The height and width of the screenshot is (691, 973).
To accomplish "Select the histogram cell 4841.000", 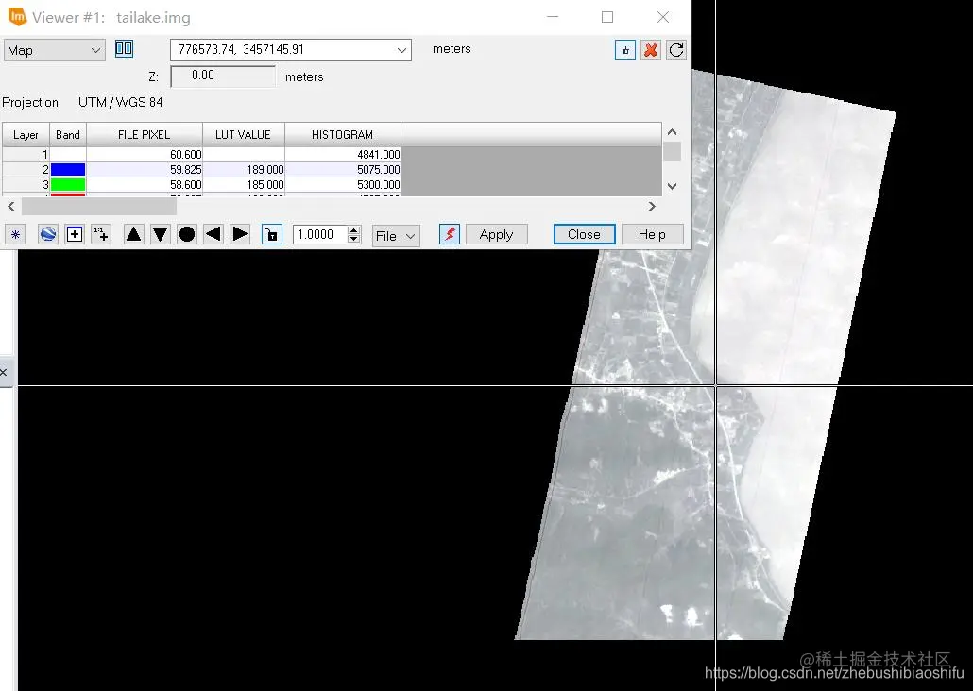I will pyautogui.click(x=343, y=155).
